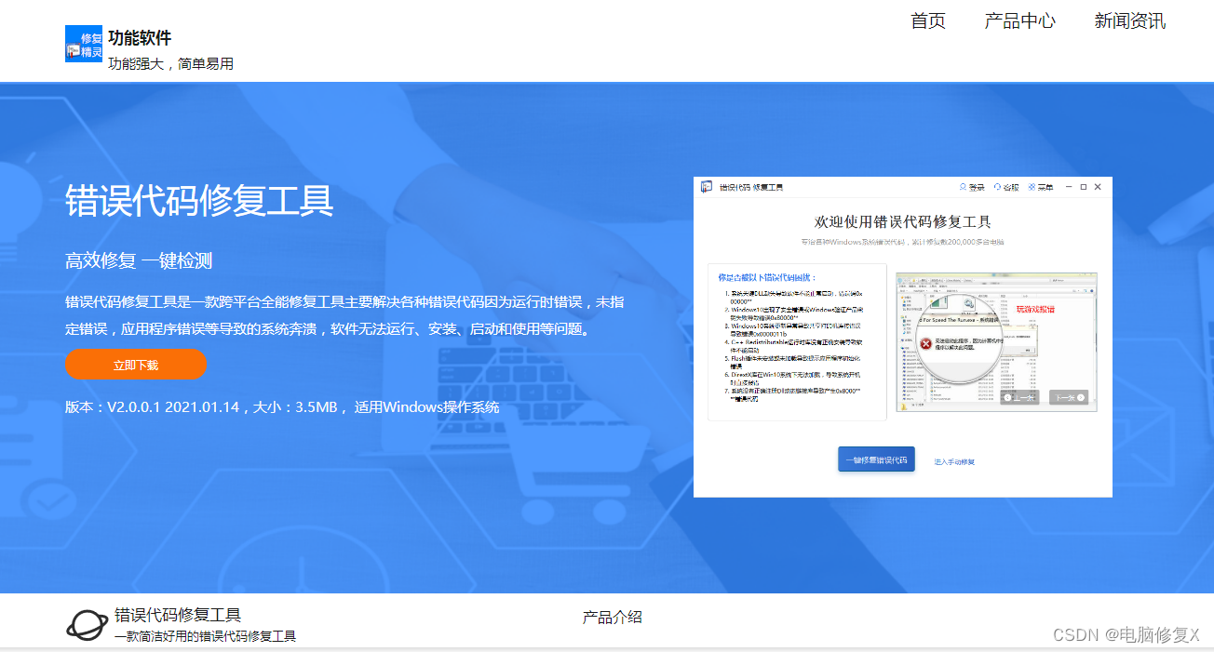Minimize the repair tool window
This screenshot has width=1214, height=652.
[x=1070, y=187]
